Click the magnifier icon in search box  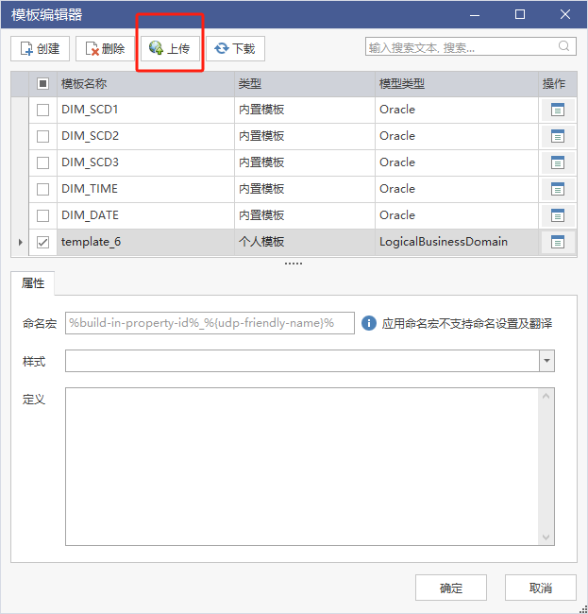[563, 46]
